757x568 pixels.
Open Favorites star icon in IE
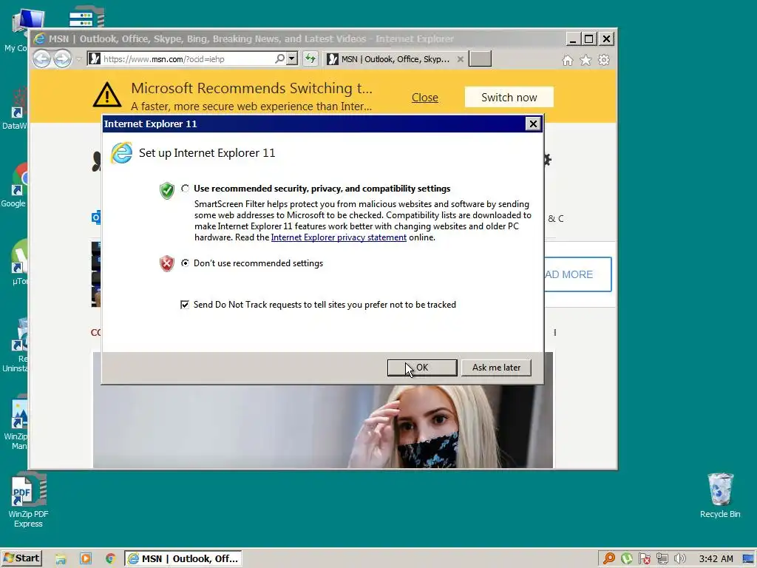pos(585,60)
